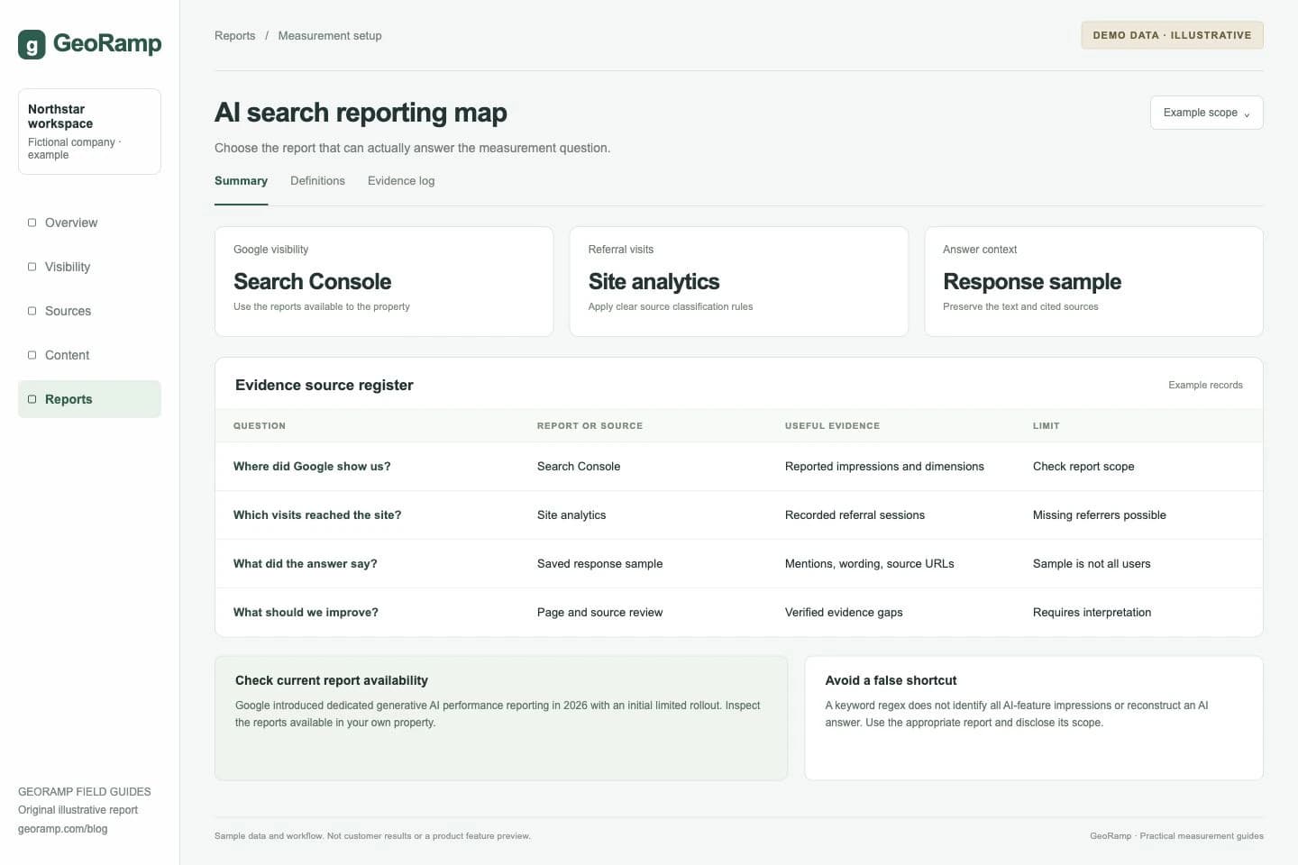Click the Visibility sidebar icon
Viewport: 1298px width, 865px height.
pos(32,267)
